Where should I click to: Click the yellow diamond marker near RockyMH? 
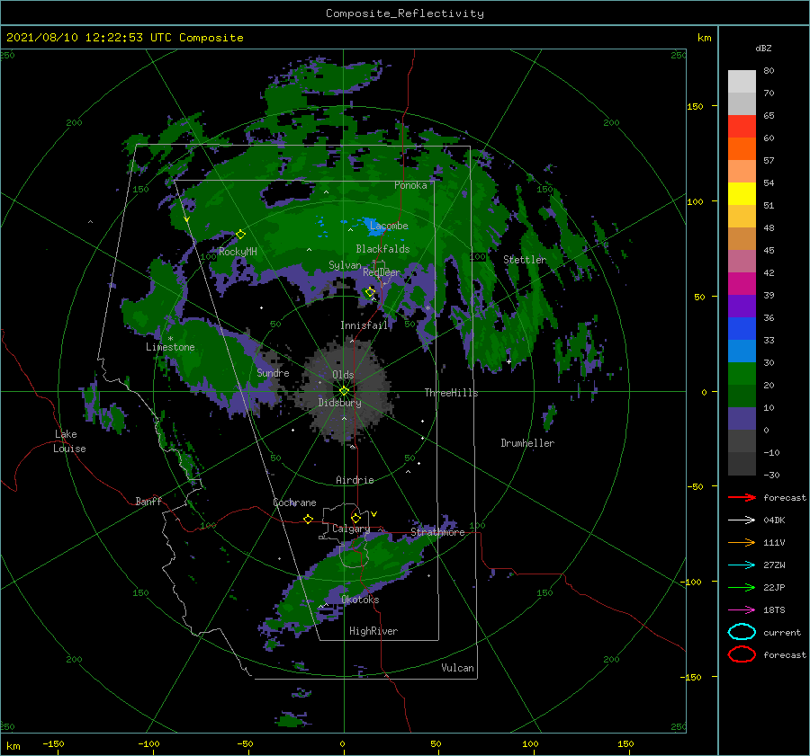240,235
